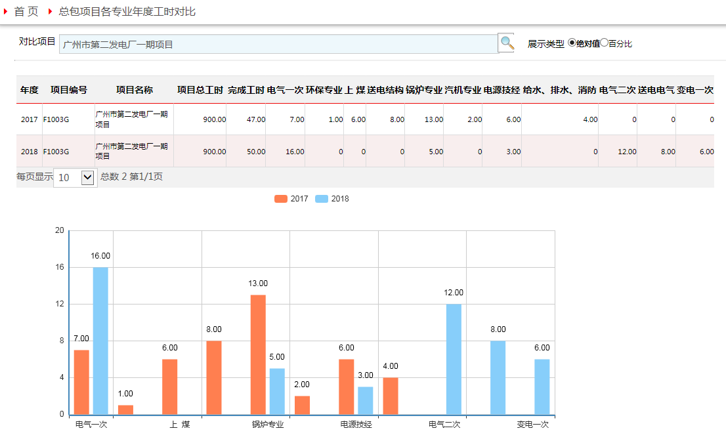Click the red arrow before 总包项目各专业年度工时对比

[x=50, y=12]
